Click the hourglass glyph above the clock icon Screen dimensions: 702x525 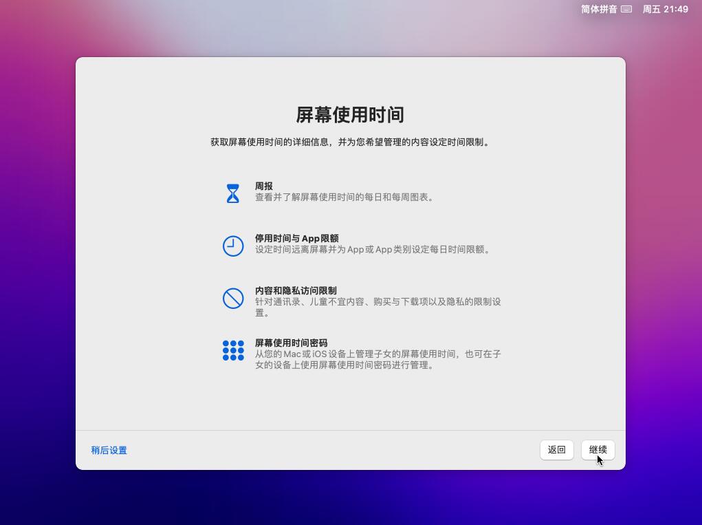click(x=233, y=193)
